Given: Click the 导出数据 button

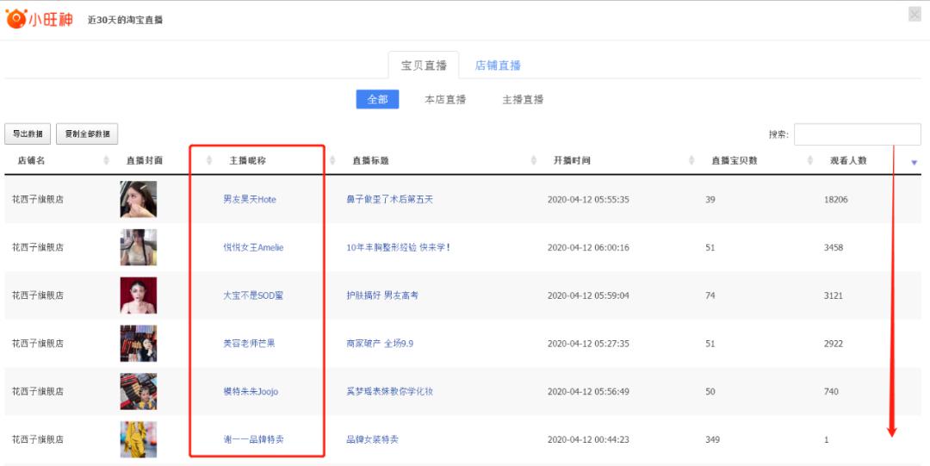Looking at the screenshot, I should click(28, 134).
